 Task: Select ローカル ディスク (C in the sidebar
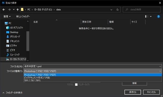pos(18,59)
